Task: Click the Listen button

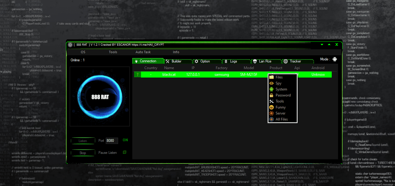Action: pyautogui.click(x=83, y=141)
